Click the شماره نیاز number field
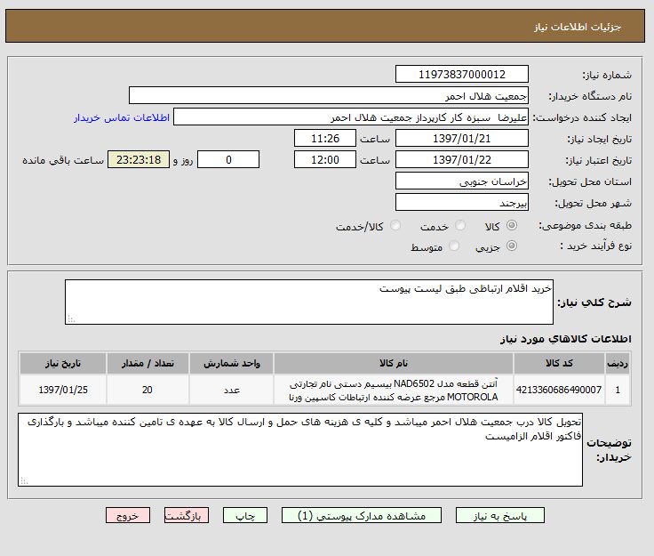Viewport: 654px width, 556px height. (461, 75)
